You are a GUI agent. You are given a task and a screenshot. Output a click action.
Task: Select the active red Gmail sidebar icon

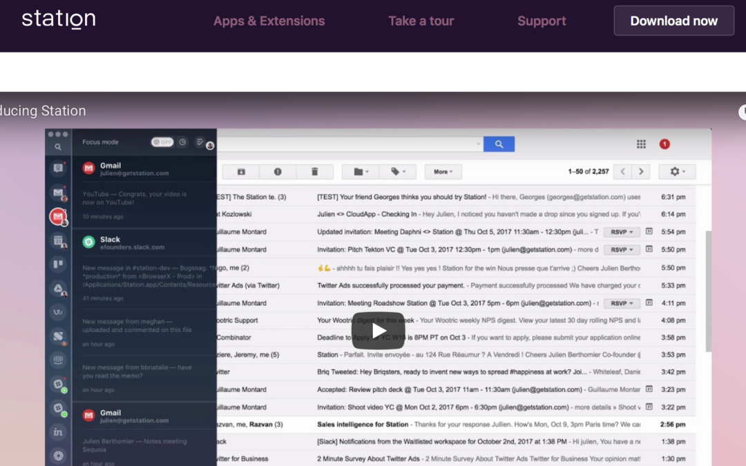point(58,216)
